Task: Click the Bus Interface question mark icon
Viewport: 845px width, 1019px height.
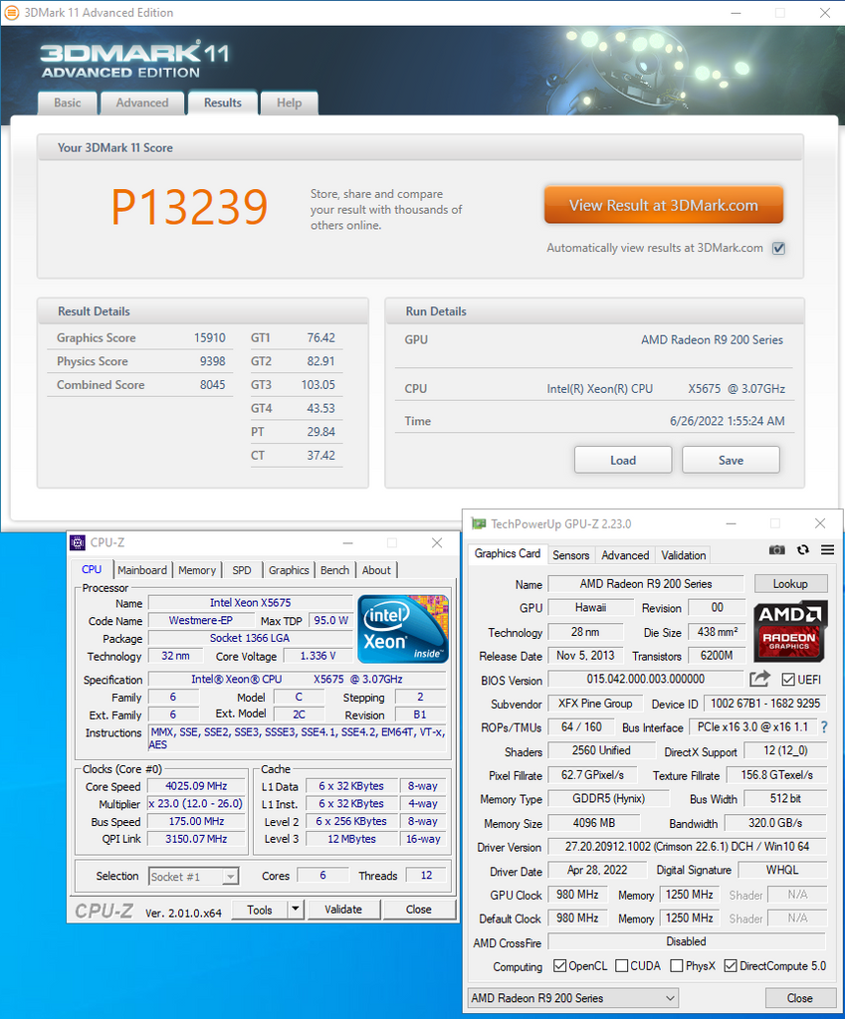Action: 824,727
